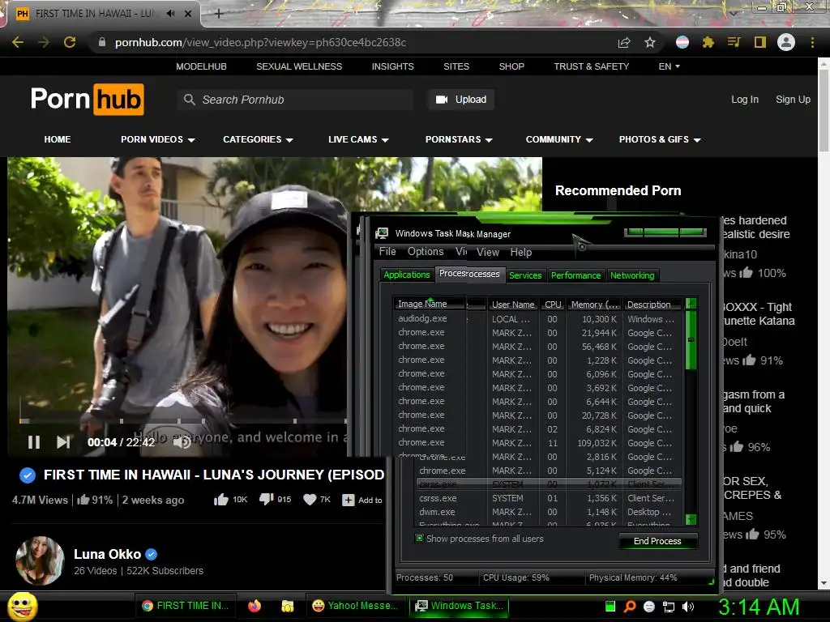Click the video progress bar

pyautogui.click(x=183, y=421)
